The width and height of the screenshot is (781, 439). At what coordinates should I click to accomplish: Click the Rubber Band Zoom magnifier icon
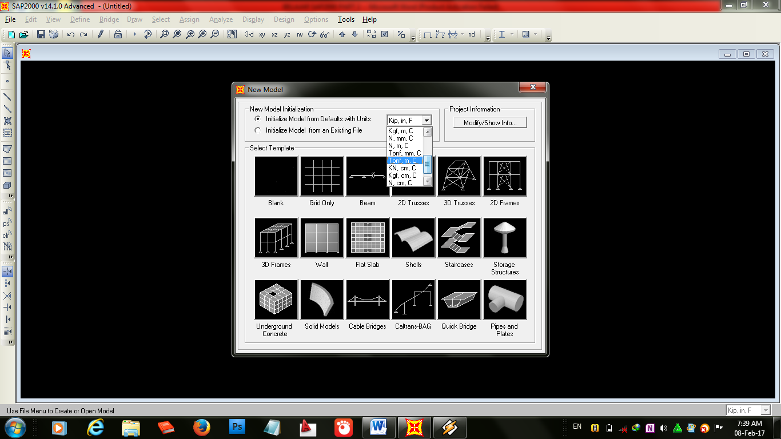(165, 34)
